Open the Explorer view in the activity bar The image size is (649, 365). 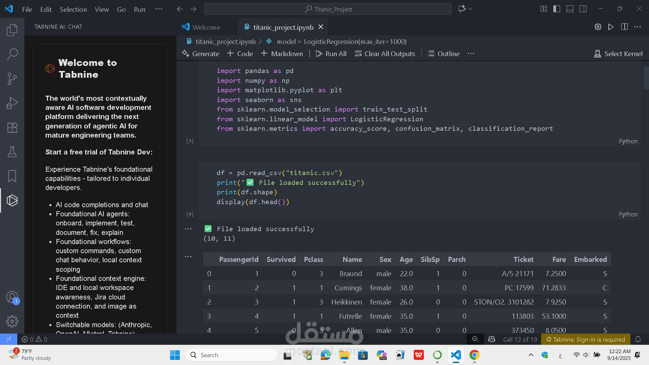tap(12, 30)
